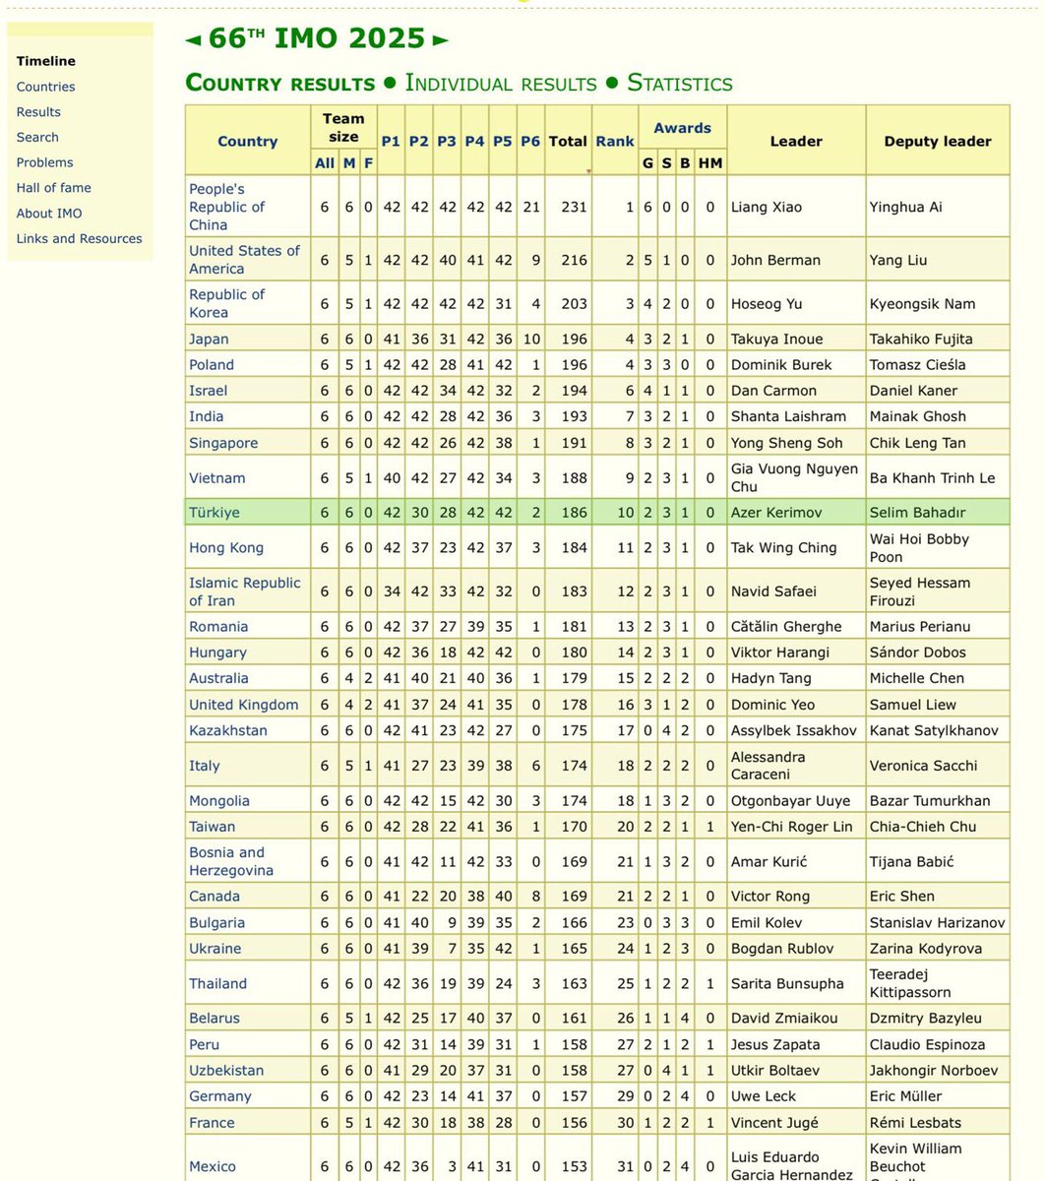Viewport: 1045px width, 1181px height.
Task: Open Countries in the sidebar
Action: point(45,87)
